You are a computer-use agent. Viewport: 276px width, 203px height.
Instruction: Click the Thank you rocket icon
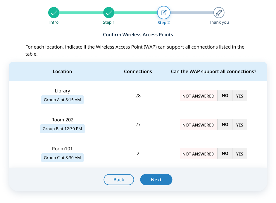point(219,13)
